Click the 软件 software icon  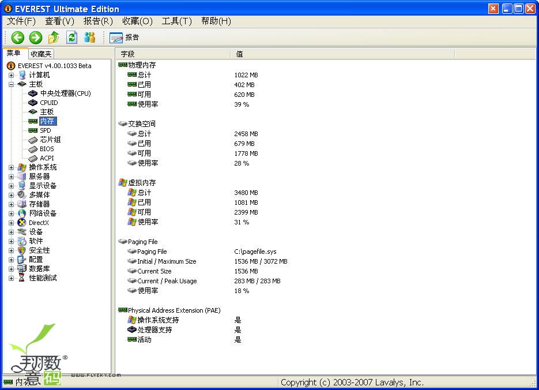22,241
